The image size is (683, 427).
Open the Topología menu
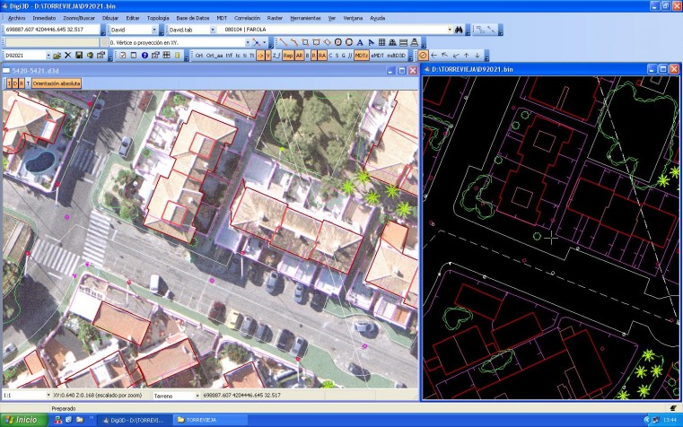(158, 18)
